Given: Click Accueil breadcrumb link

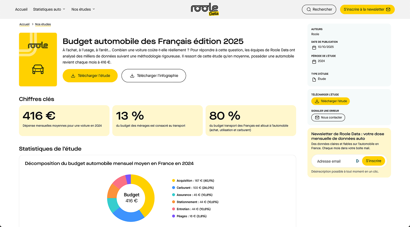Looking at the screenshot, I should click(24, 24).
